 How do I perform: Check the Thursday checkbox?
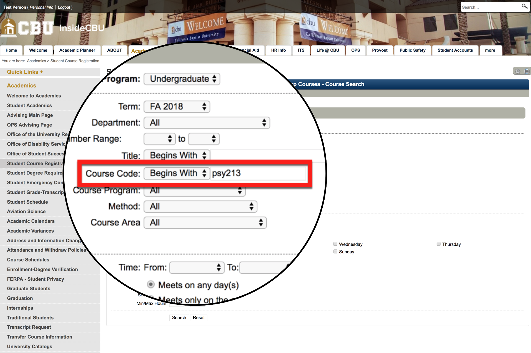439,244
